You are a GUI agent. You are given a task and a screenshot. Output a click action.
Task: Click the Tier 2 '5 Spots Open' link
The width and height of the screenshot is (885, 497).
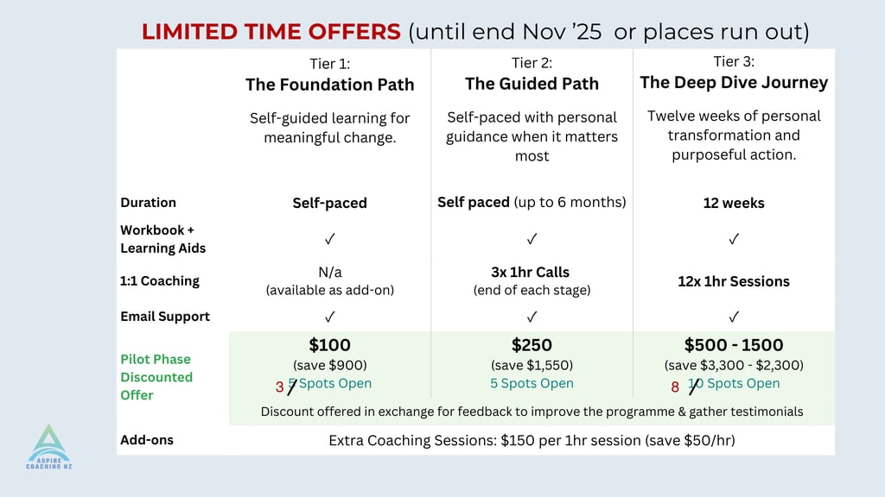pos(532,383)
